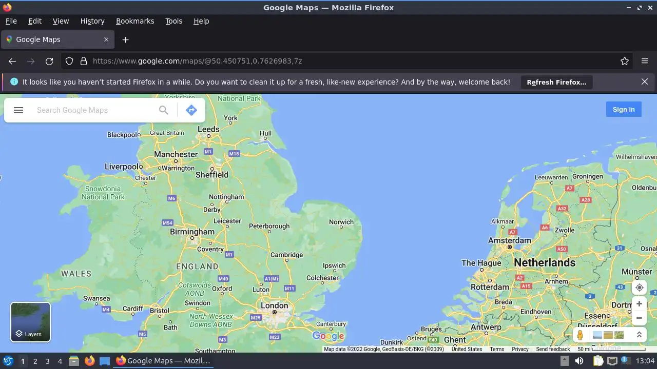
Task: Click the Birmingham map label
Action: coord(192,232)
